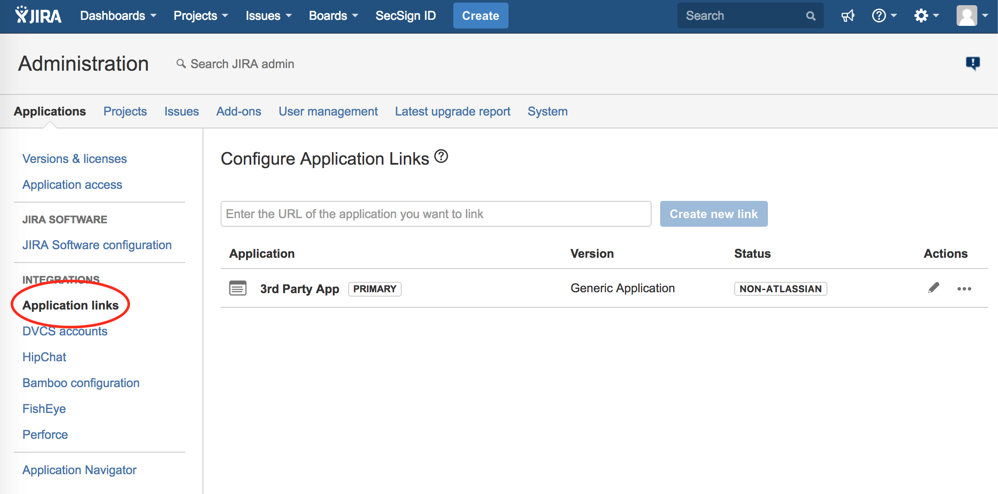The image size is (998, 494).
Task: Open more actions for 3rd Party App
Action: coord(964,288)
